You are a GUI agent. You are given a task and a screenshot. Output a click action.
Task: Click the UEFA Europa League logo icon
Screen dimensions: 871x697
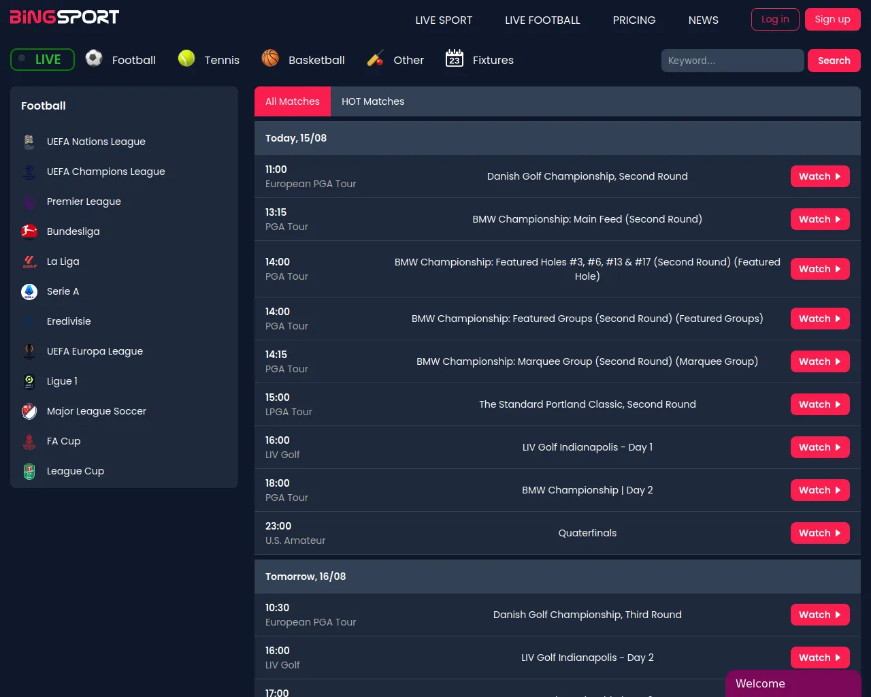click(29, 351)
